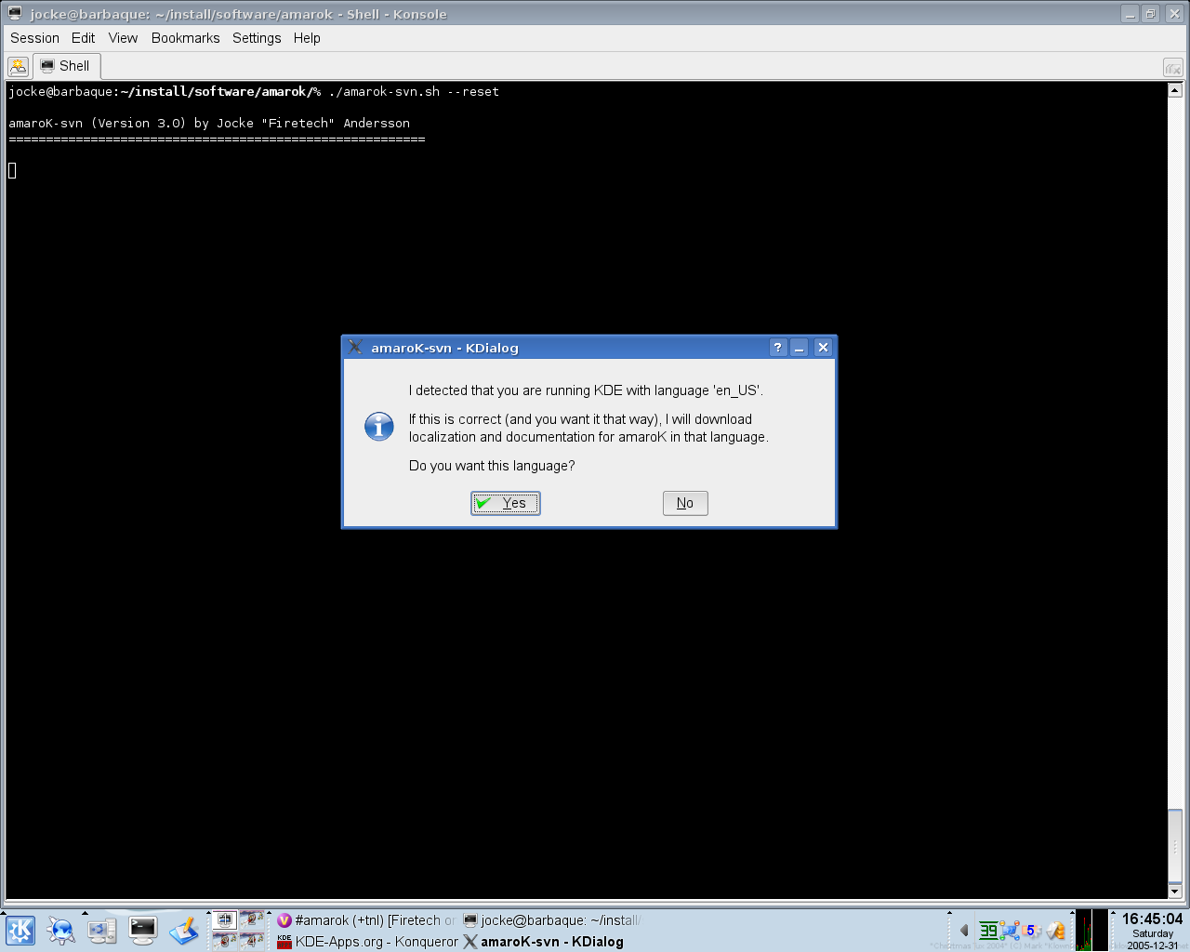Expand hidden system tray icons arrow
The image size is (1190, 952).
point(964,931)
